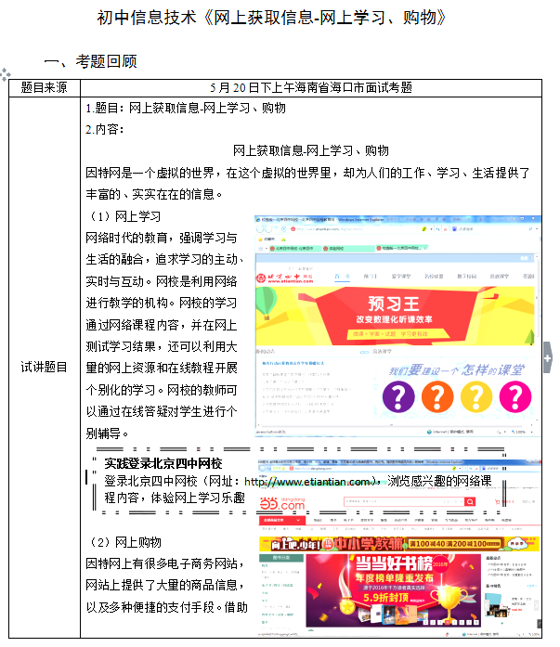This screenshot has width=560, height=647.
Task: Click the subheading (1)网上学习
Action: tap(126, 216)
